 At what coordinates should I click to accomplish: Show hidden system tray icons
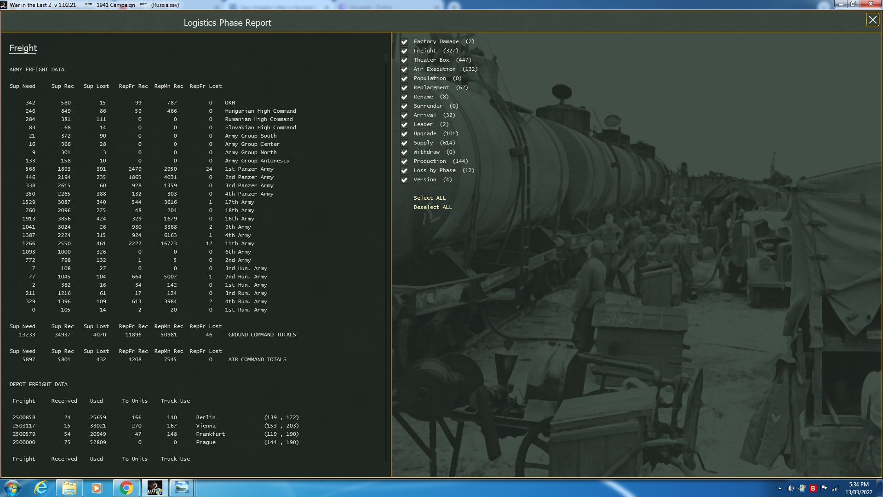(780, 488)
